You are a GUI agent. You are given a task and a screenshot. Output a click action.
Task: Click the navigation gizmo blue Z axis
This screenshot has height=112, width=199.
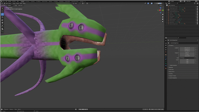click(x=160, y=8)
